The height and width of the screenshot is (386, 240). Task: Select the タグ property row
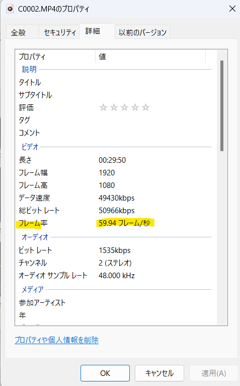pyautogui.click(x=116, y=120)
